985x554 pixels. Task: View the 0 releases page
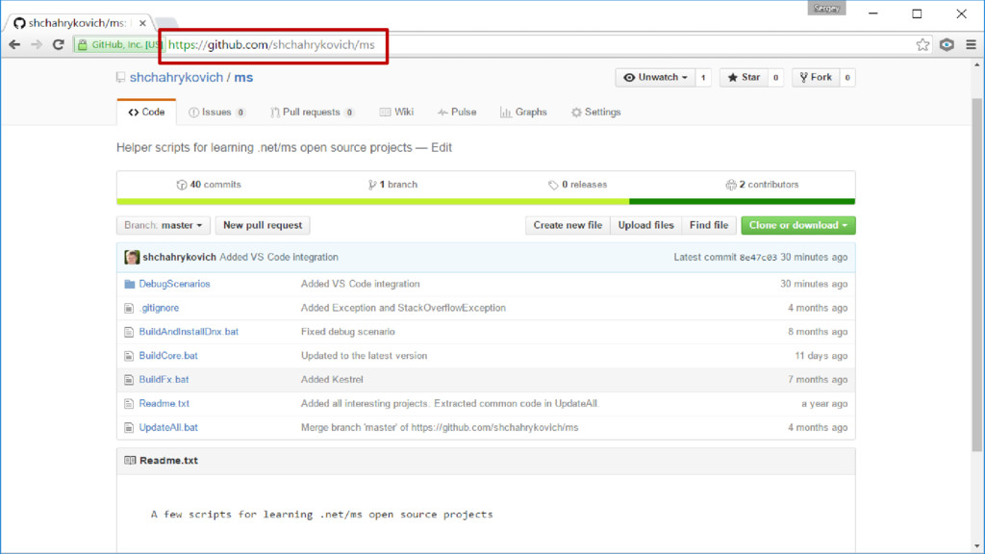coord(577,185)
